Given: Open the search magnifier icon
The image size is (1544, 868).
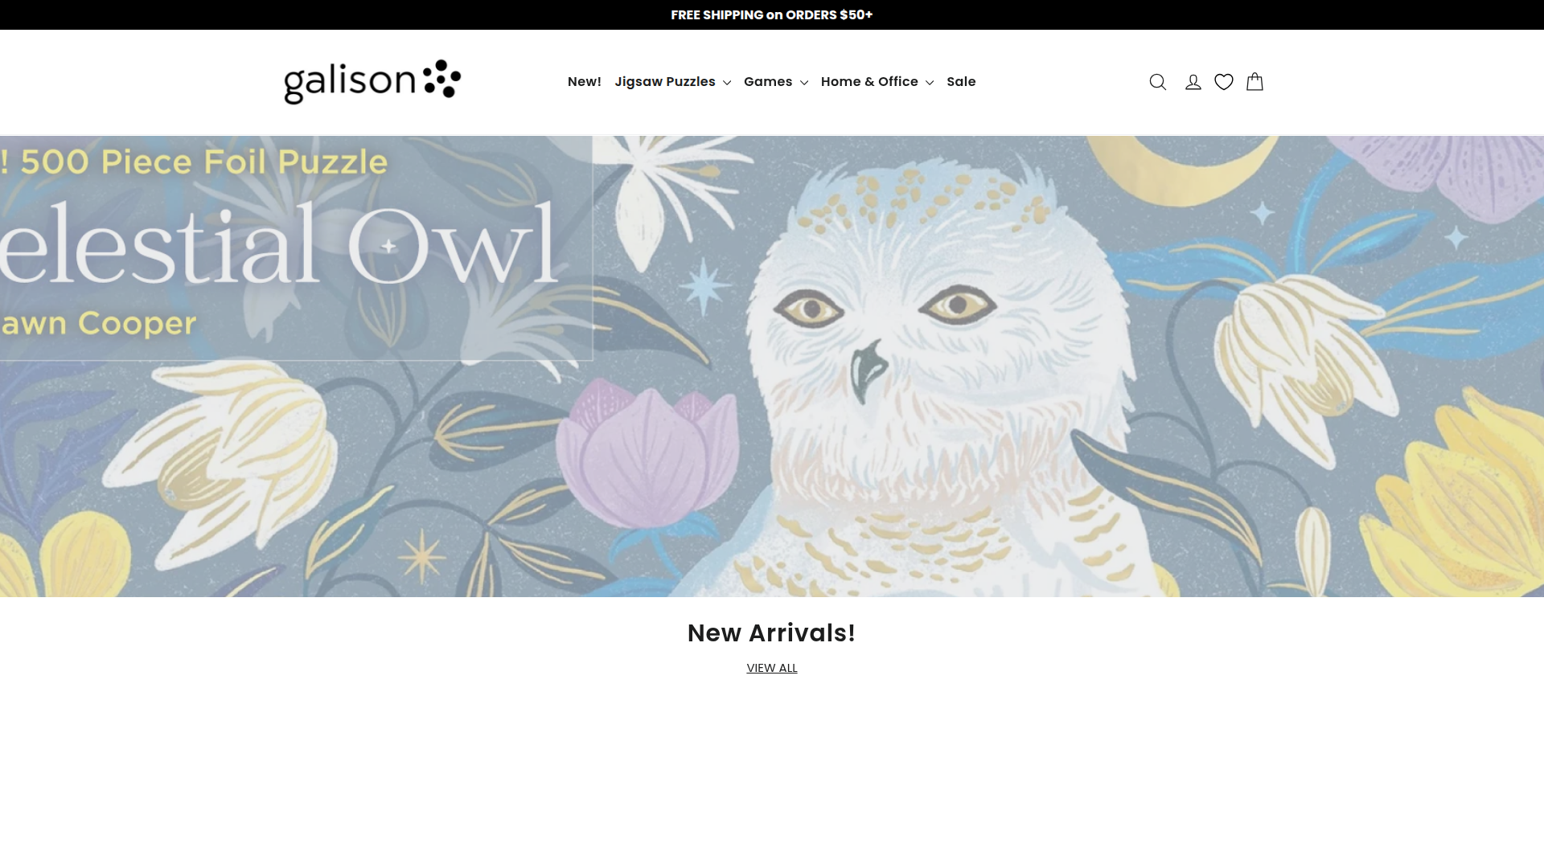Looking at the screenshot, I should coord(1157,82).
